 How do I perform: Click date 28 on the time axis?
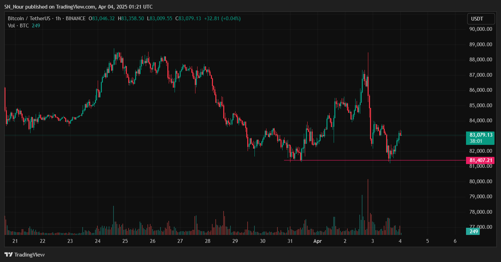pyautogui.click(x=207, y=241)
